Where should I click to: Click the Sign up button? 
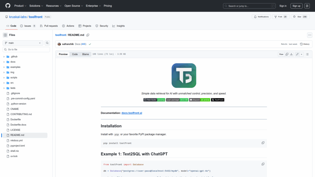tap(296, 6)
